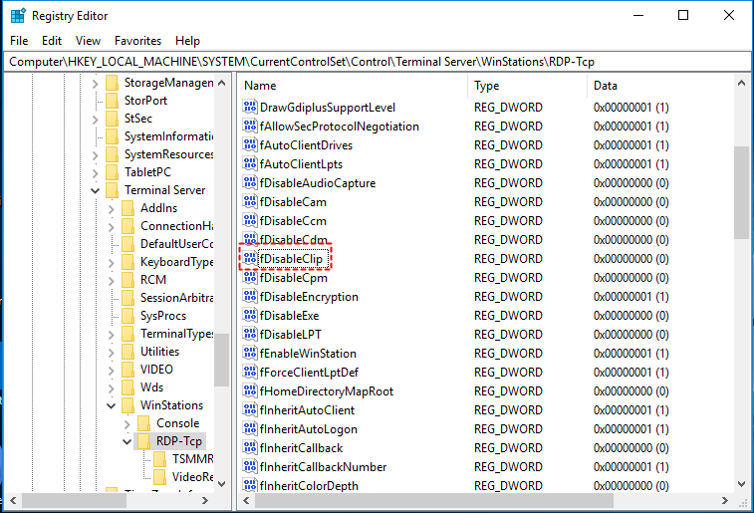Click the fInheritCallback DWORD icon
Viewport: 754px width, 513px height.
point(250,448)
